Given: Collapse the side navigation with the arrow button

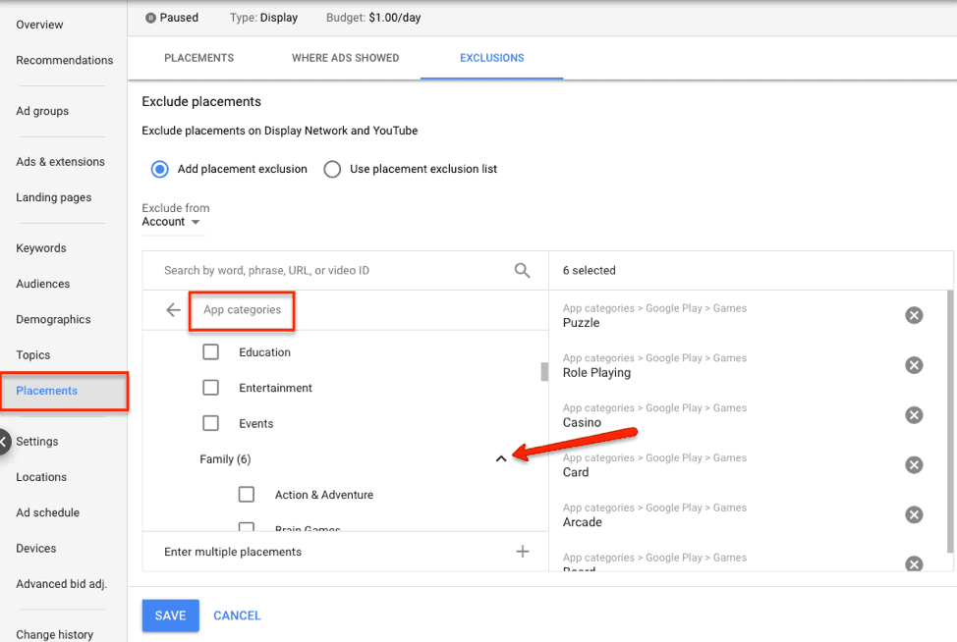Looking at the screenshot, I should [x=4, y=442].
